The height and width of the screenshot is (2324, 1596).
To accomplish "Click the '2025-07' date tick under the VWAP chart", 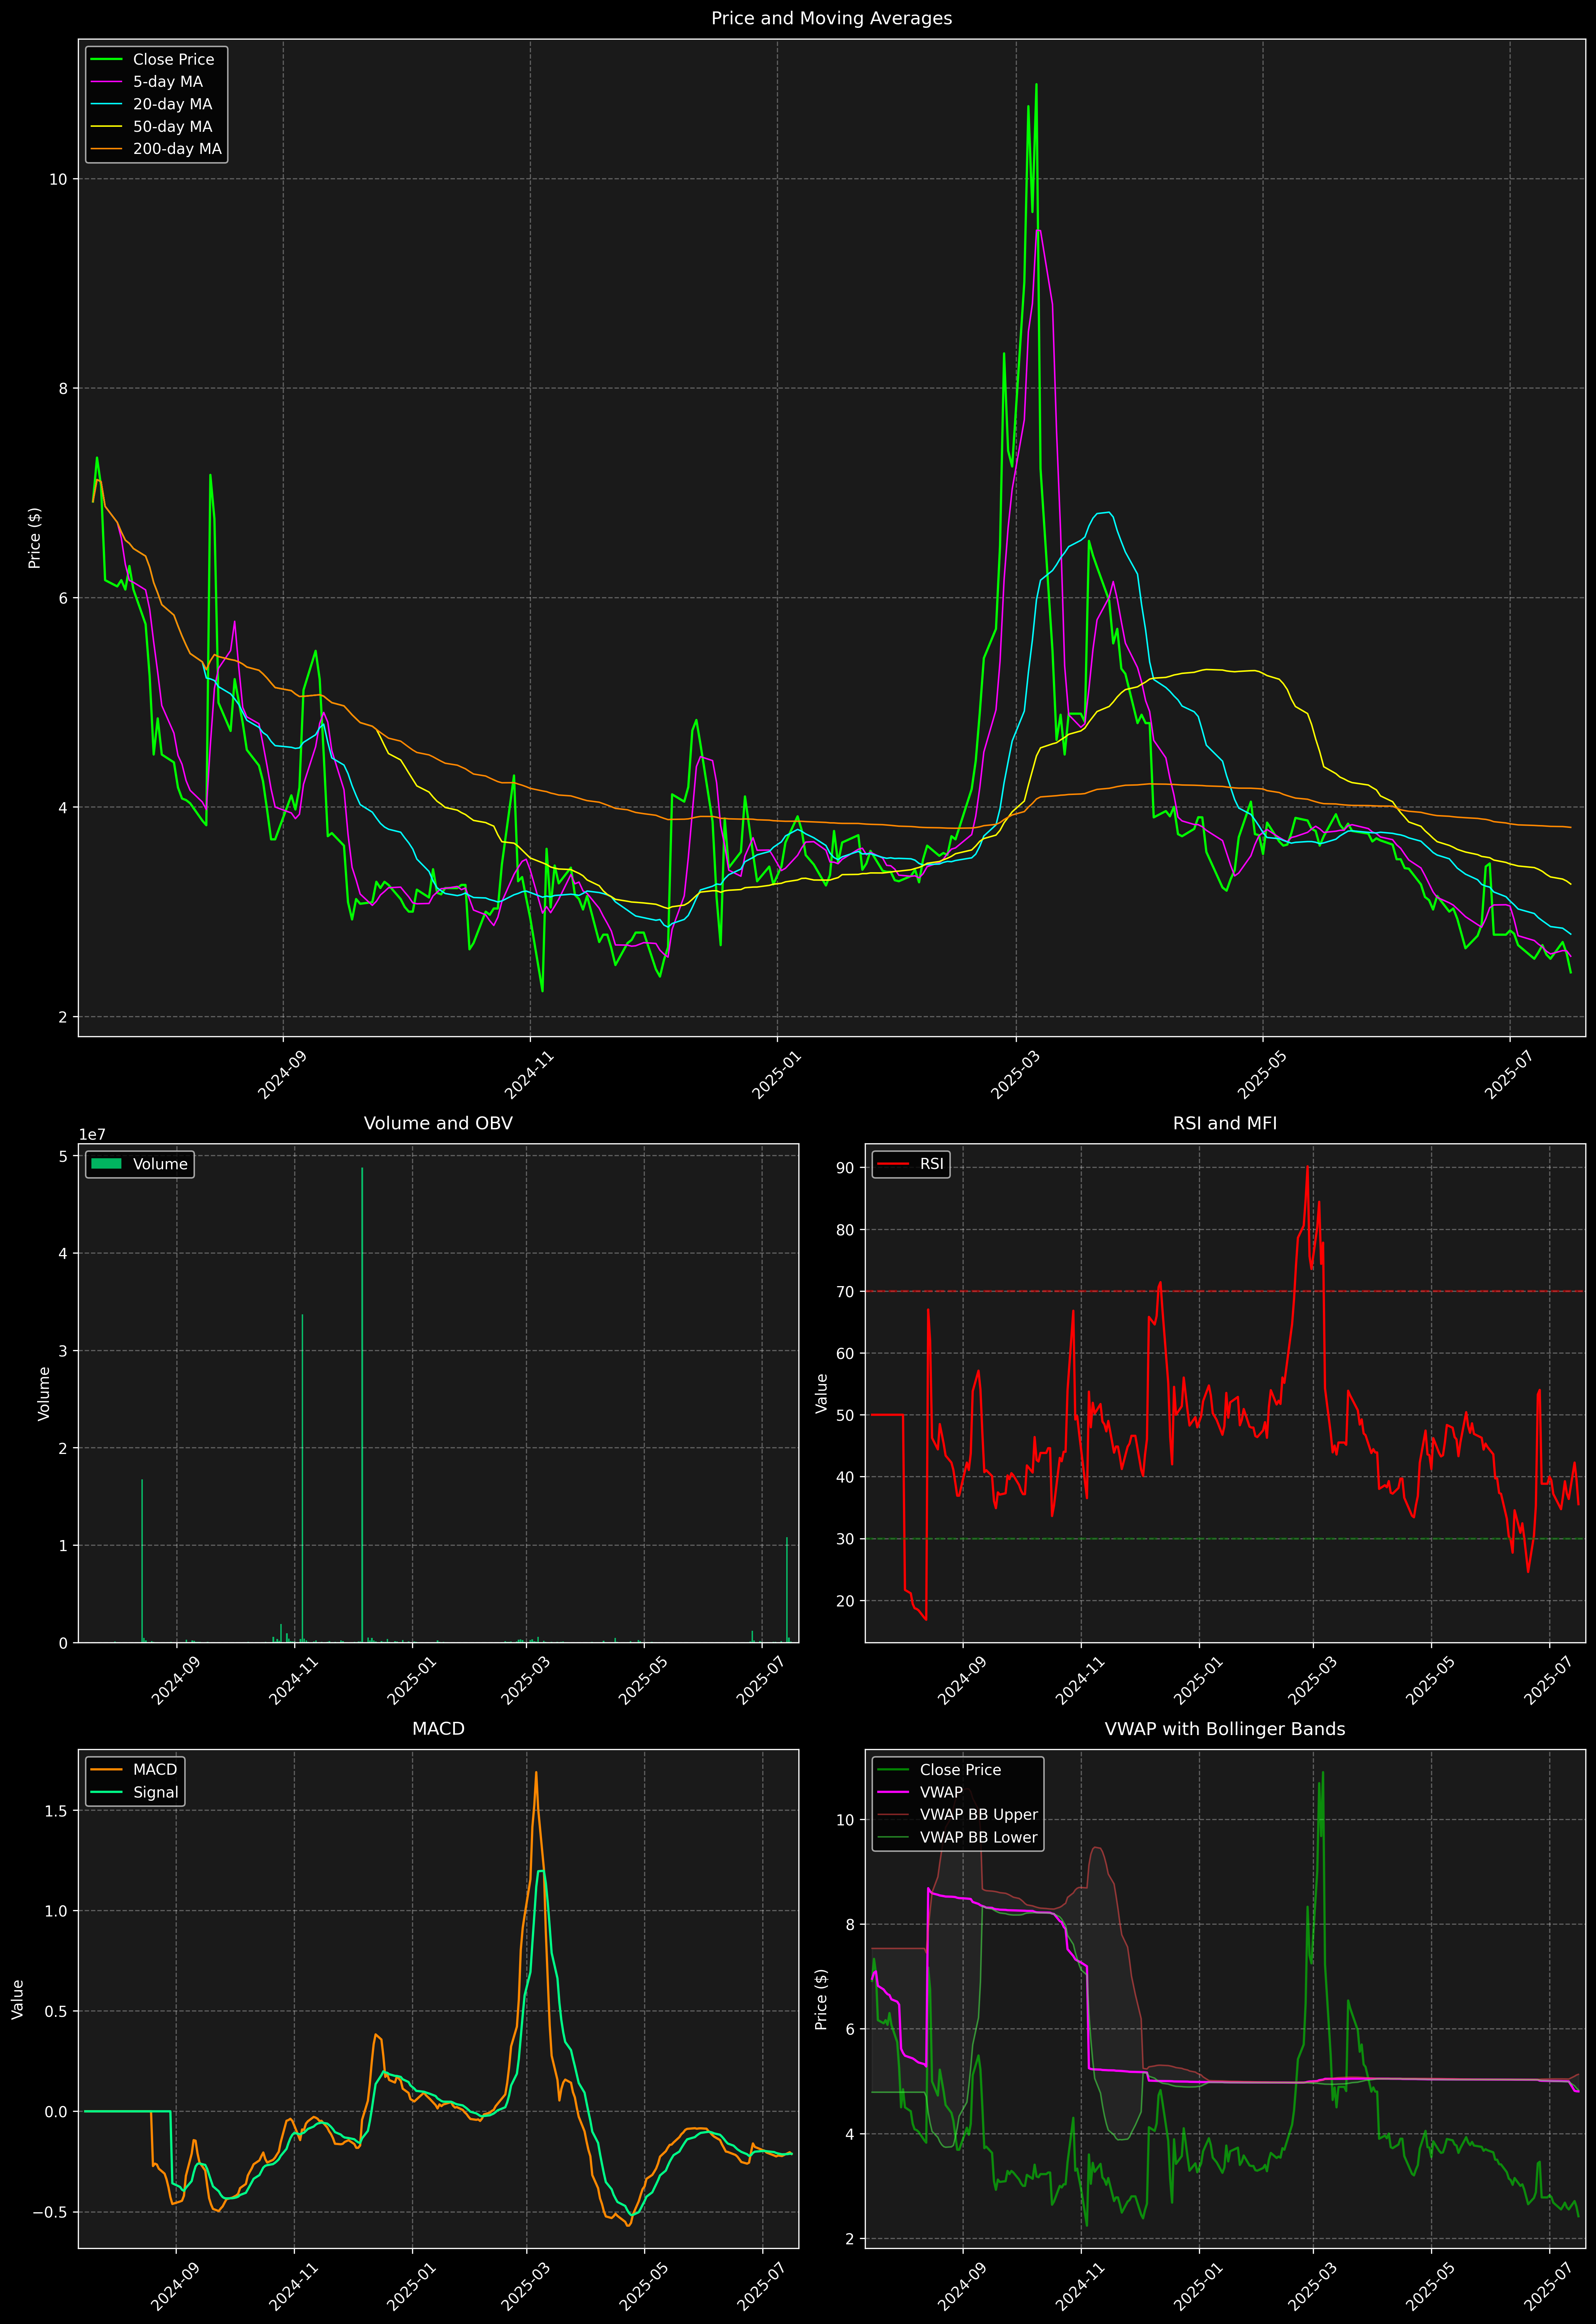I will [x=1548, y=2286].
